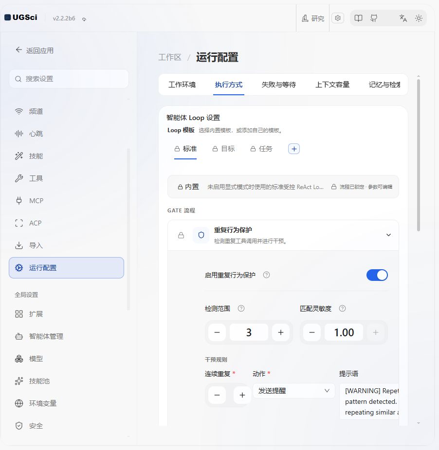Open the settings gear icon in header
Screen dimensions: 439x450
click(337, 18)
